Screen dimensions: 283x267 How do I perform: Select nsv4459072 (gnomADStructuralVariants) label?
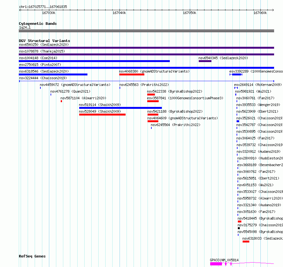coord(75,85)
